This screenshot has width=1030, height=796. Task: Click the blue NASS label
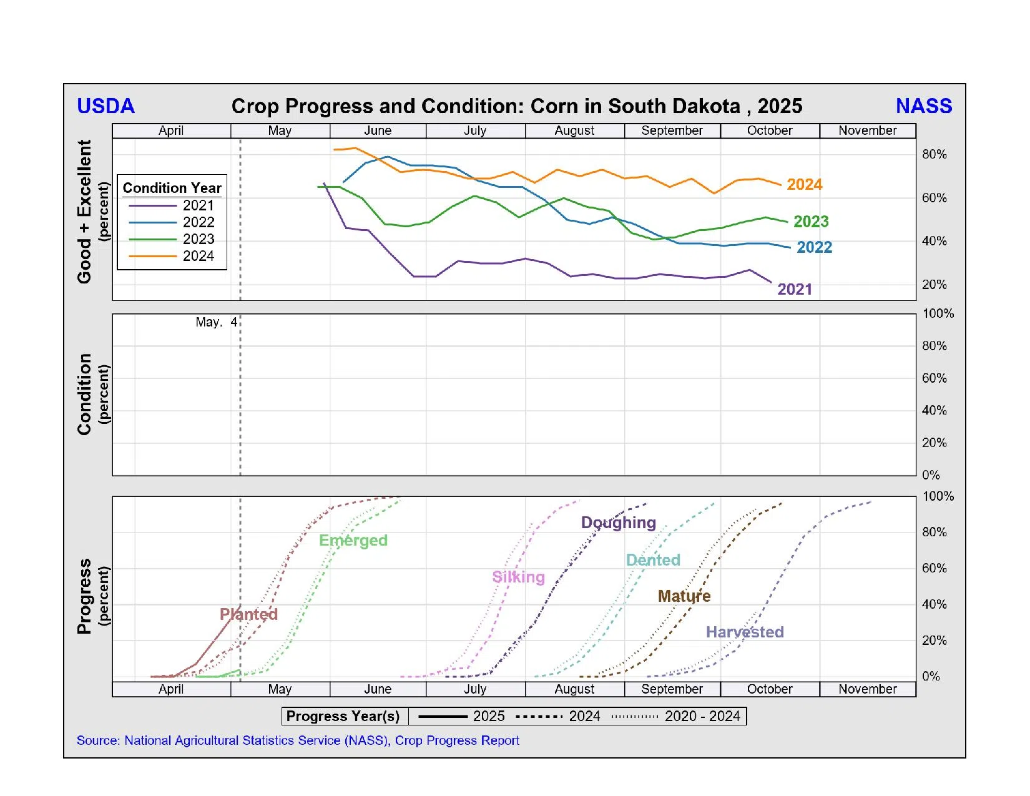(923, 106)
